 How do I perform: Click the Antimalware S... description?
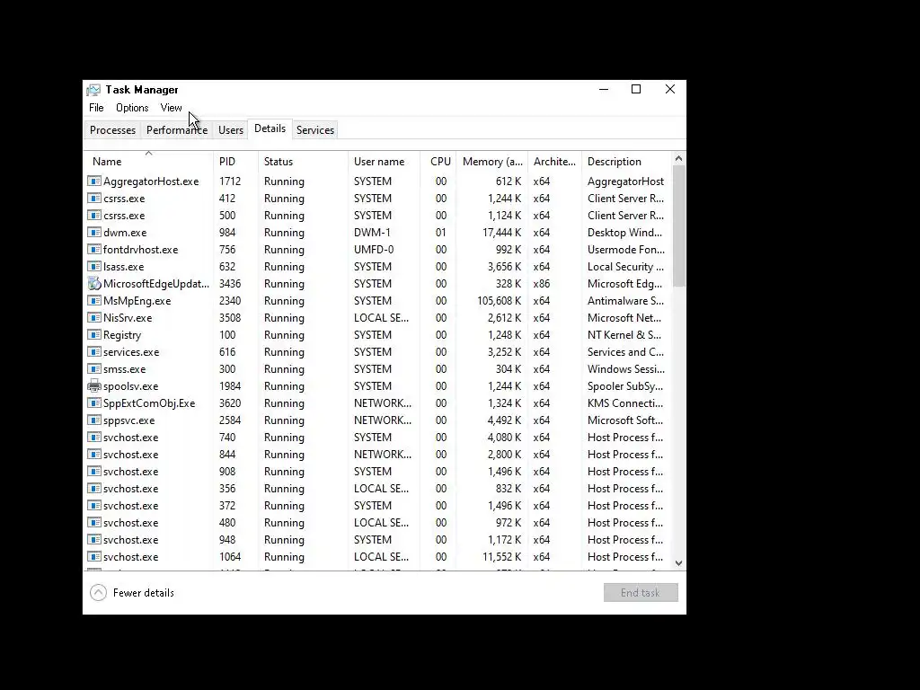click(x=626, y=301)
